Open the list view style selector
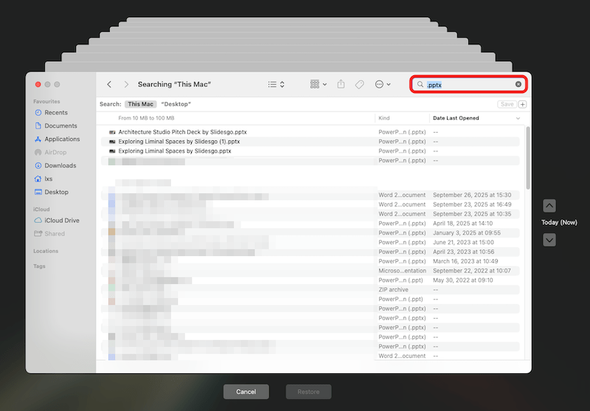Image resolution: width=590 pixels, height=411 pixels. click(x=276, y=85)
